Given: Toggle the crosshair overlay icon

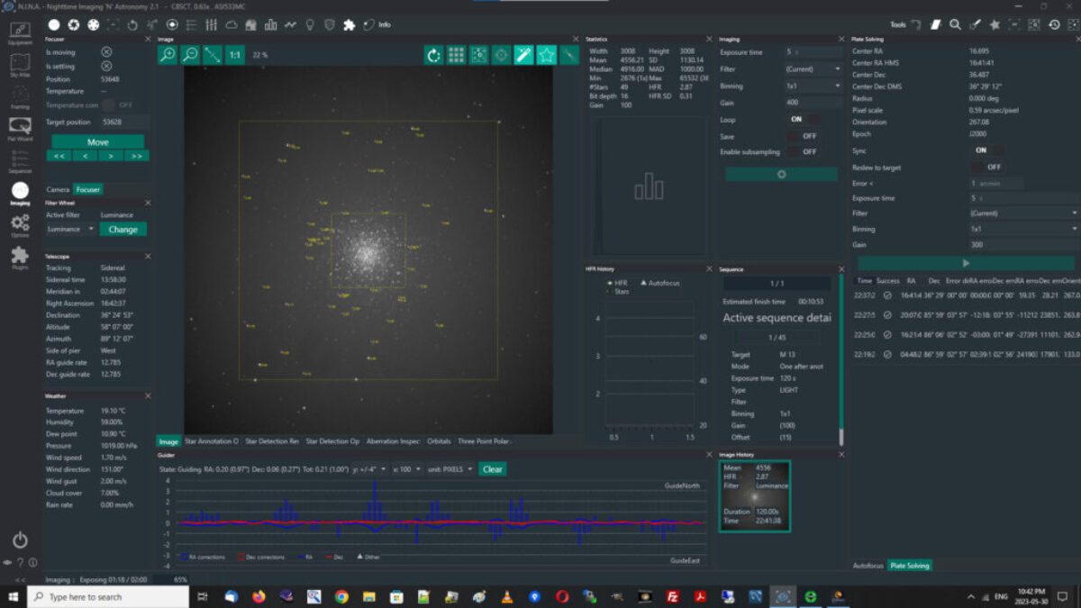Looking at the screenshot, I should [501, 55].
